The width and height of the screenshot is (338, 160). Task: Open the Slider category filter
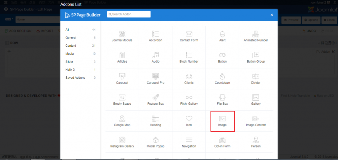pos(69,62)
